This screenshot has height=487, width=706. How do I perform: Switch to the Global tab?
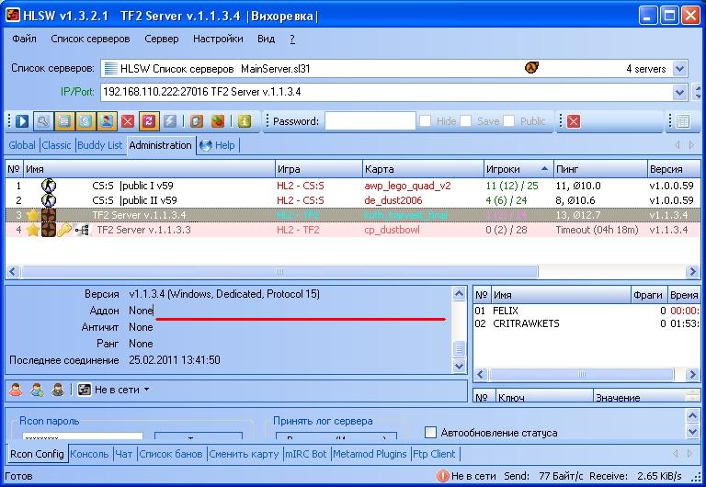pos(22,145)
